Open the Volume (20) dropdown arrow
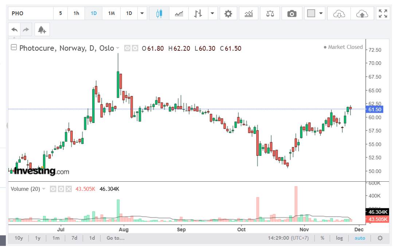 pyautogui.click(x=44, y=189)
